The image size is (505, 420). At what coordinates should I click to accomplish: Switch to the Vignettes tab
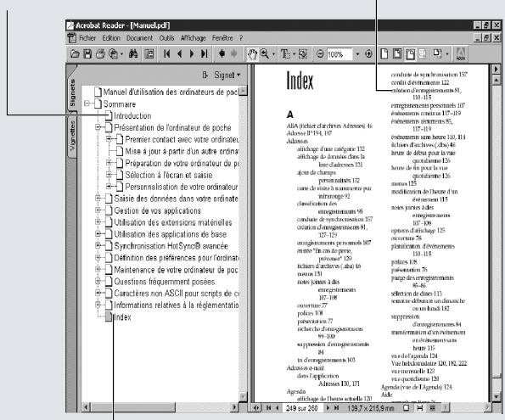pyautogui.click(x=72, y=135)
